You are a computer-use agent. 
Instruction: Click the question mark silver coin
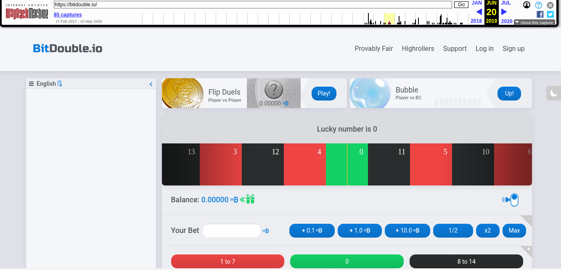click(274, 89)
